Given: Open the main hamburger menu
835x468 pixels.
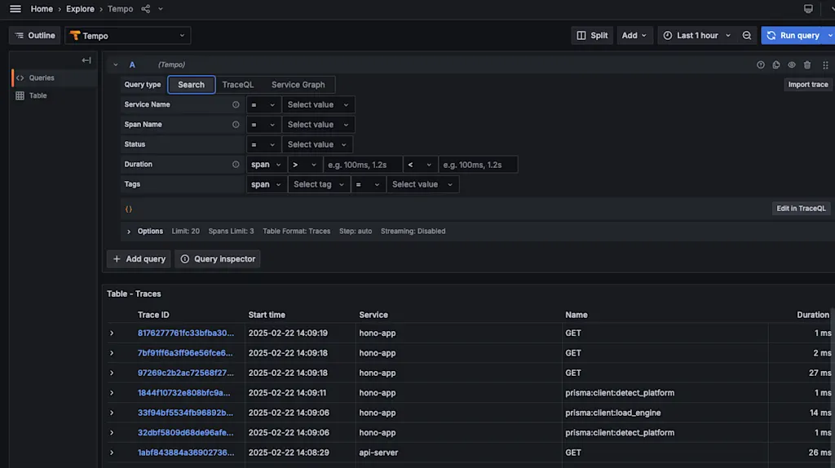Looking at the screenshot, I should click(15, 8).
